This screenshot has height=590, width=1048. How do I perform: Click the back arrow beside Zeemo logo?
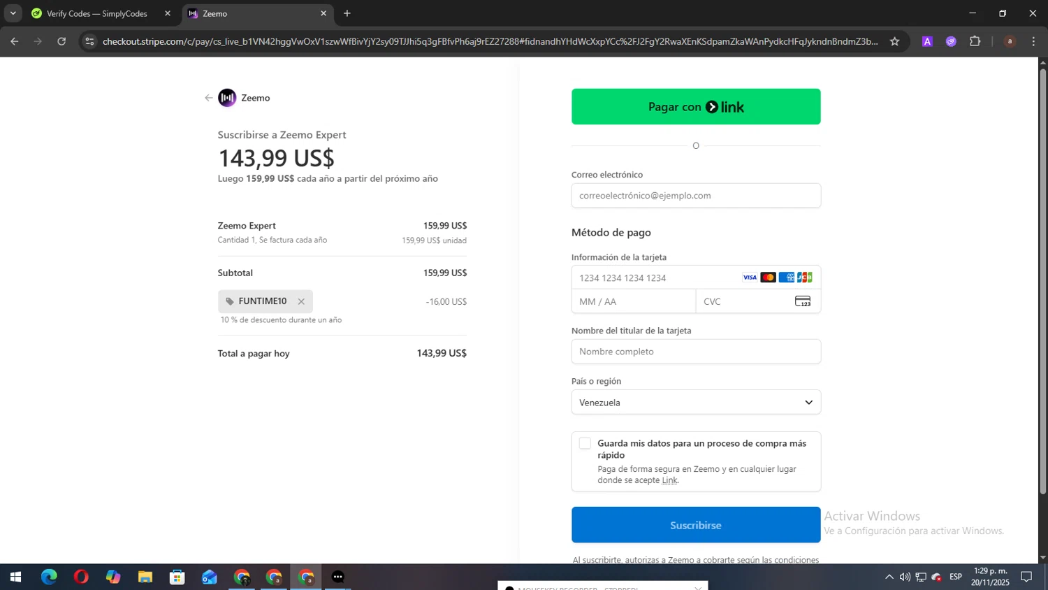208,98
